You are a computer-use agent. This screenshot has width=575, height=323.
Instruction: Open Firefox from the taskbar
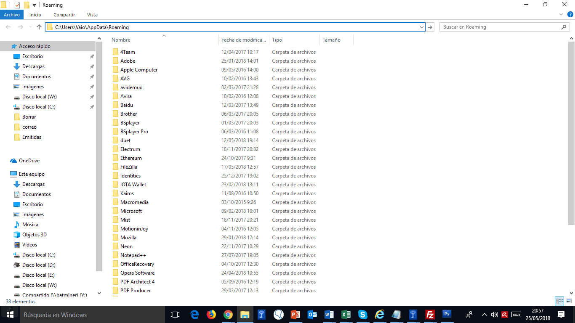coord(211,315)
